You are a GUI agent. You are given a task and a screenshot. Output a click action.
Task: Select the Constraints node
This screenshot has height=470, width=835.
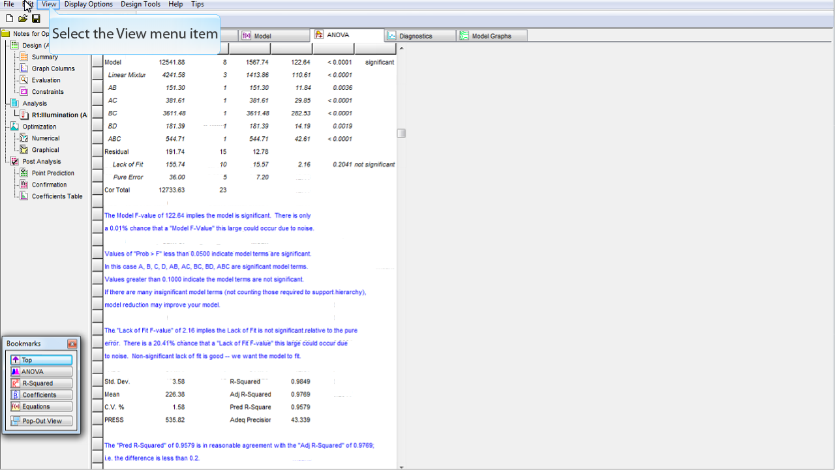coord(48,92)
